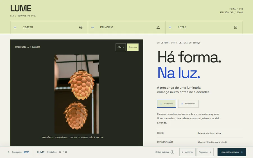Select variant A Camadas
This screenshot has width=253, height=158.
click(x=166, y=104)
